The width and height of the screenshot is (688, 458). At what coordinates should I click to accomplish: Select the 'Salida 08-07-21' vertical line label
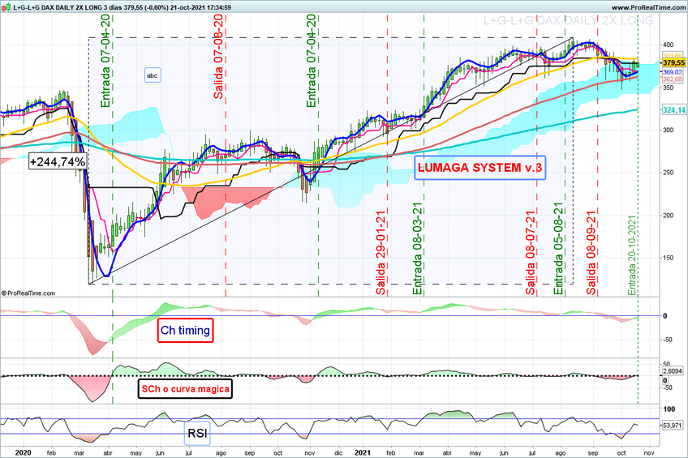pyautogui.click(x=531, y=253)
